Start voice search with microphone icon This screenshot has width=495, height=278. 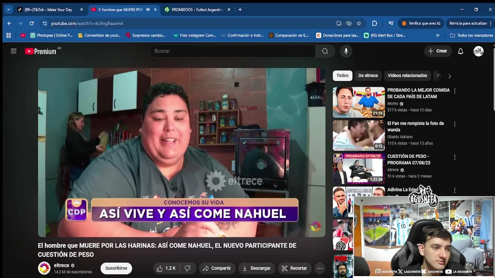(346, 51)
